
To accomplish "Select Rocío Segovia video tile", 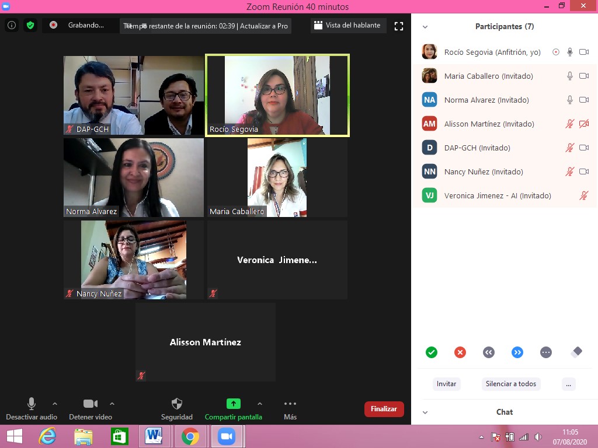I will click(277, 95).
